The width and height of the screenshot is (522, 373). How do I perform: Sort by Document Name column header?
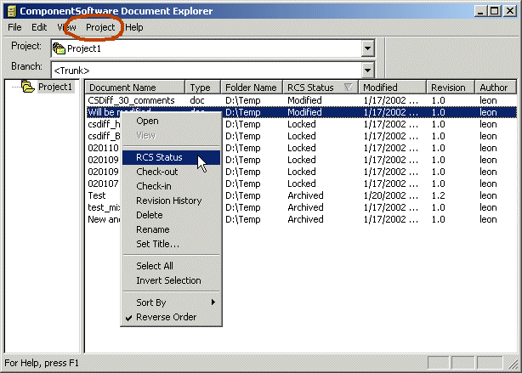pyautogui.click(x=135, y=88)
